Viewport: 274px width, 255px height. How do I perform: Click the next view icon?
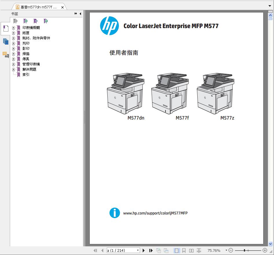(x=166, y=251)
